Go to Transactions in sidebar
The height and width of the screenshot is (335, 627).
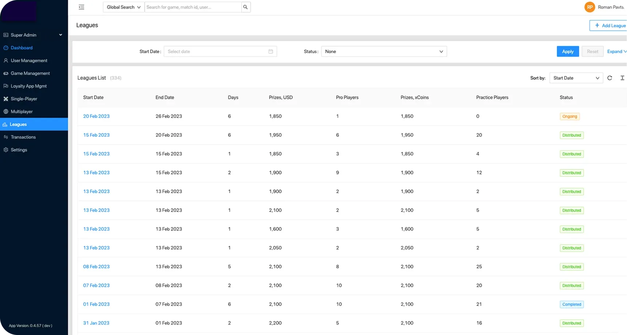(23, 137)
